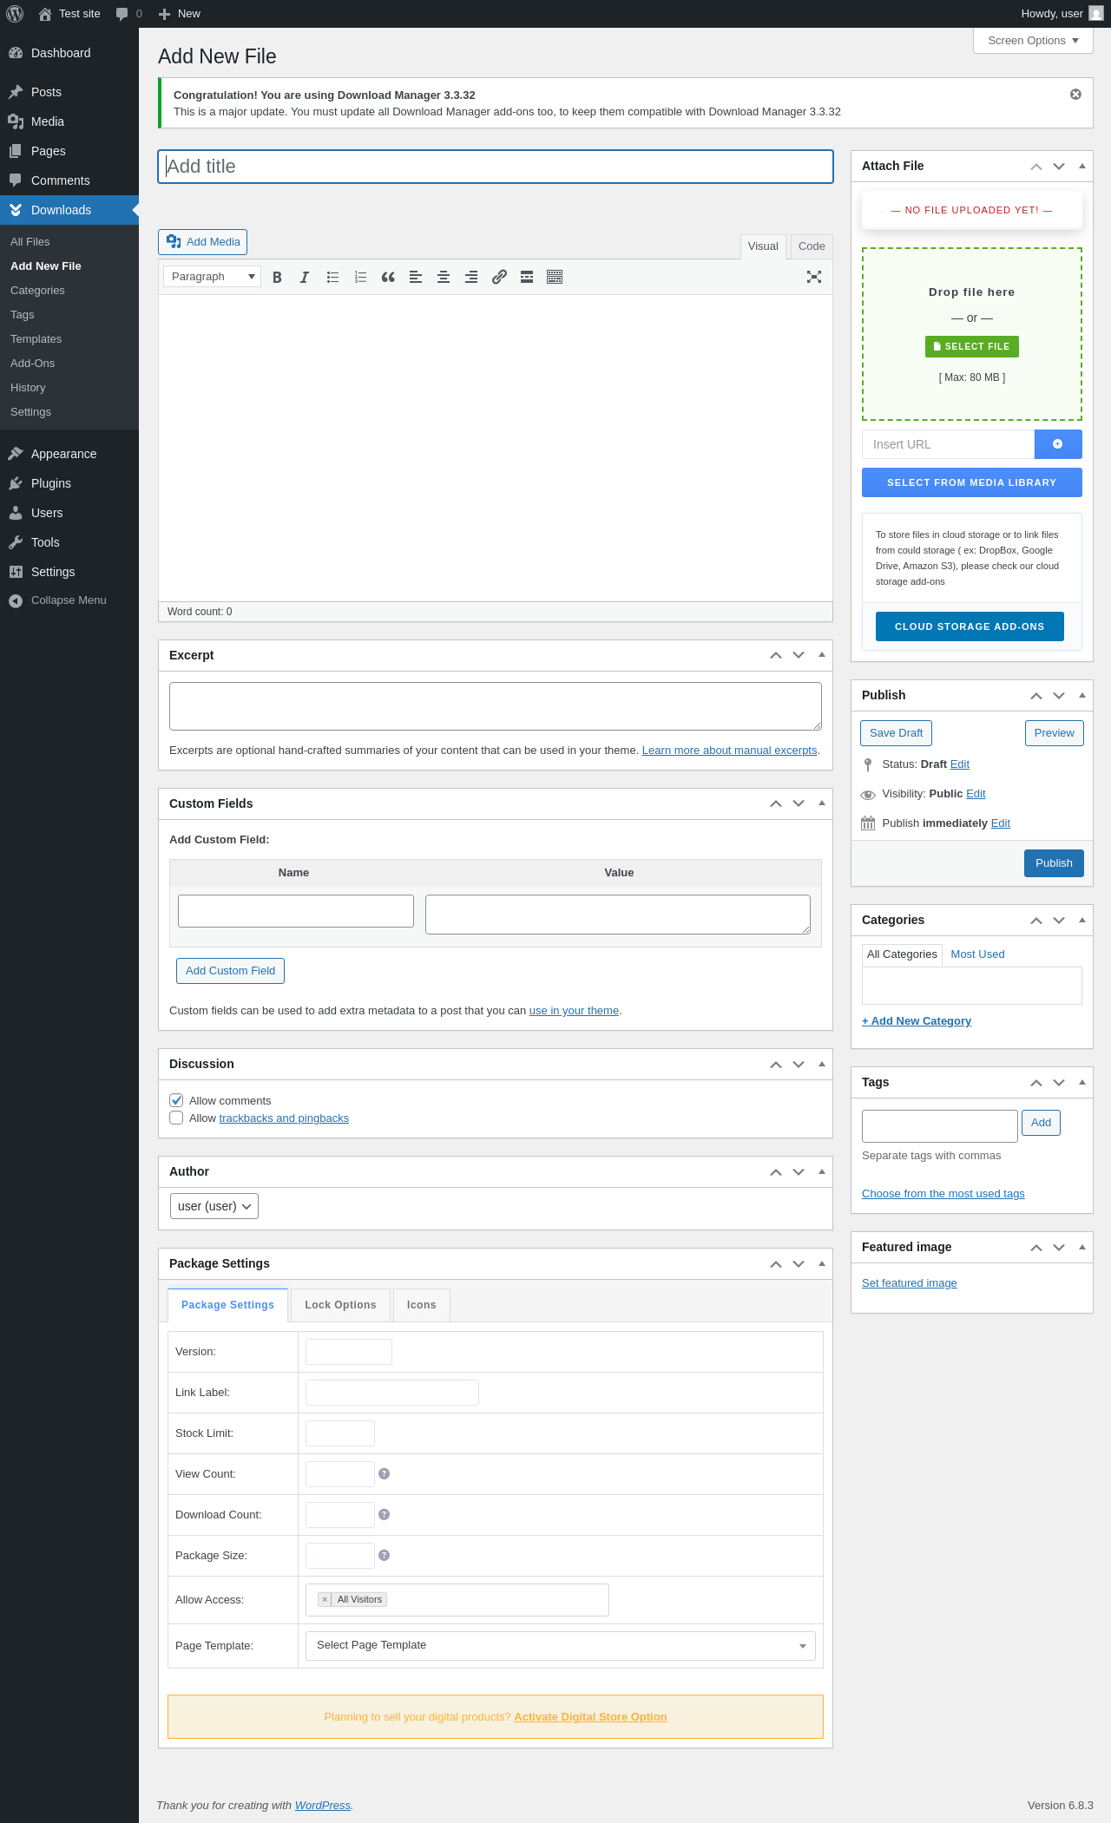
Task: Focus the Insert URL field
Action: coord(948,444)
